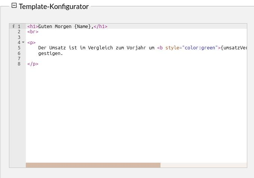The image size is (254, 178).
Task: Click the Template-Konfigurator legend title
Action: 53,6
